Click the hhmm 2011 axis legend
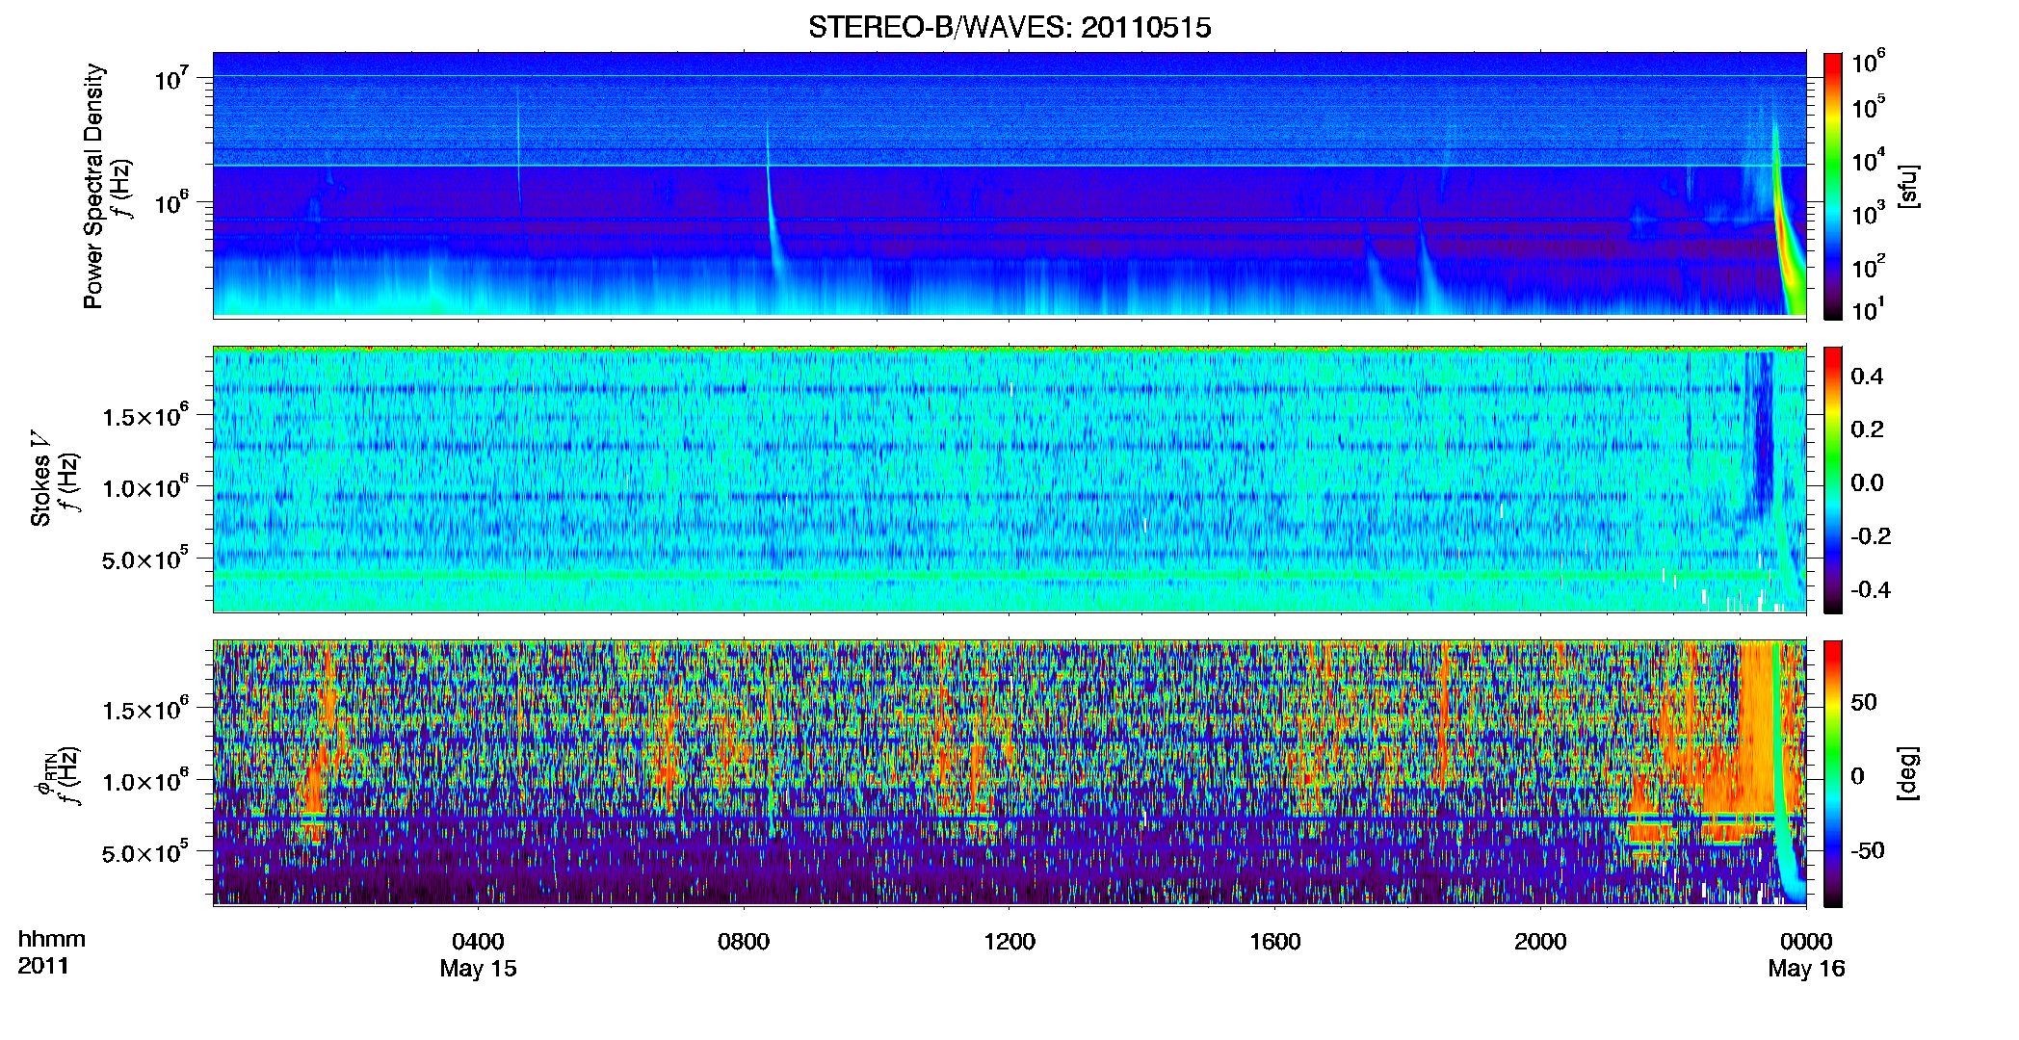Image resolution: width=2019 pixels, height=1040 pixels. click(52, 952)
